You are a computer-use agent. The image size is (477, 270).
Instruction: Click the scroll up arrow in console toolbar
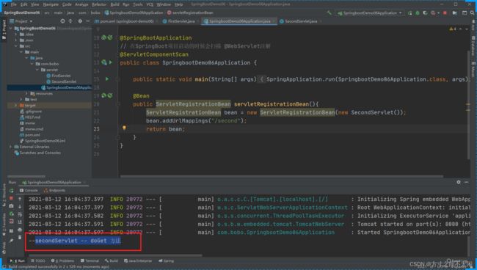coord(20,199)
